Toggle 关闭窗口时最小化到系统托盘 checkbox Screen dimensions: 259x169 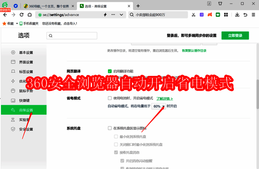click(x=116, y=144)
